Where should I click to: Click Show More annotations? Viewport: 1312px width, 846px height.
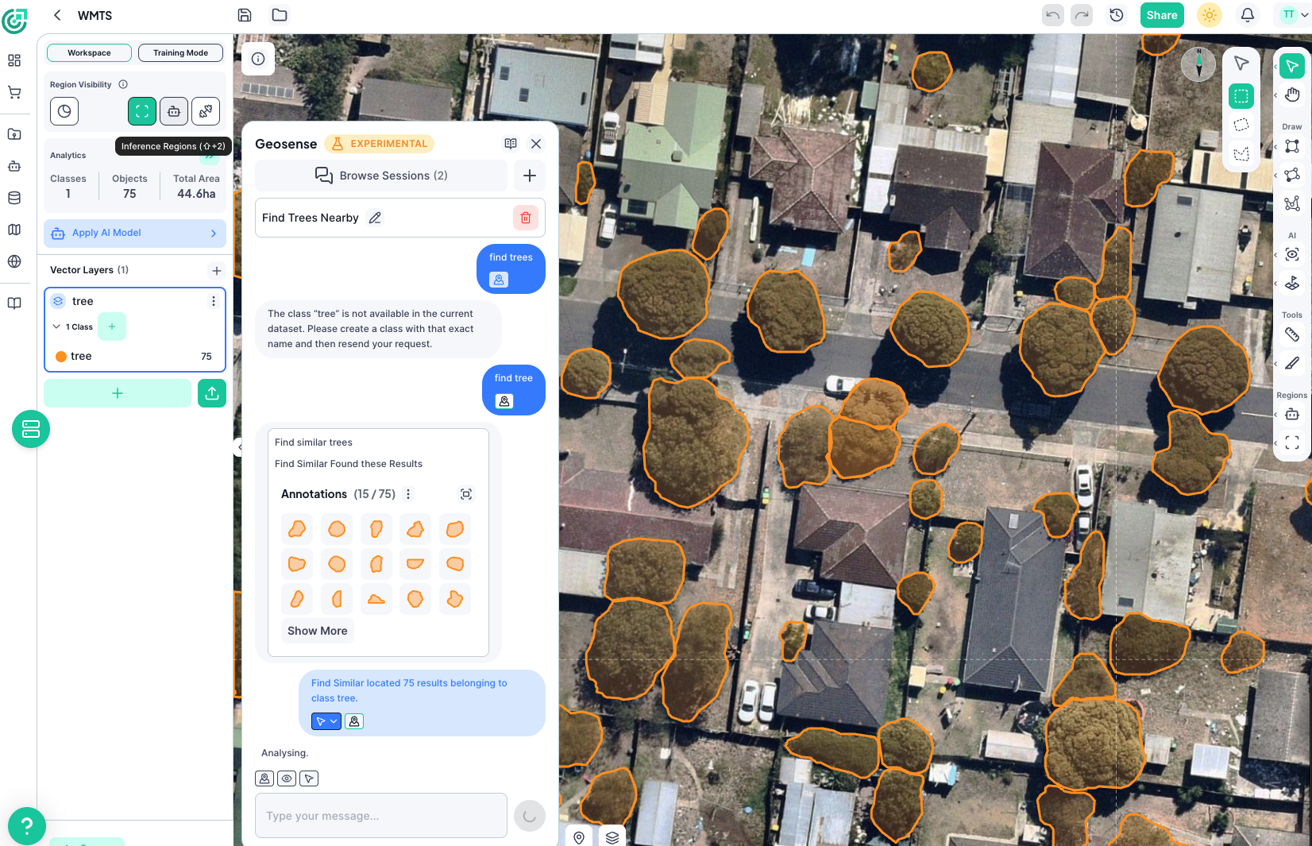tap(318, 631)
